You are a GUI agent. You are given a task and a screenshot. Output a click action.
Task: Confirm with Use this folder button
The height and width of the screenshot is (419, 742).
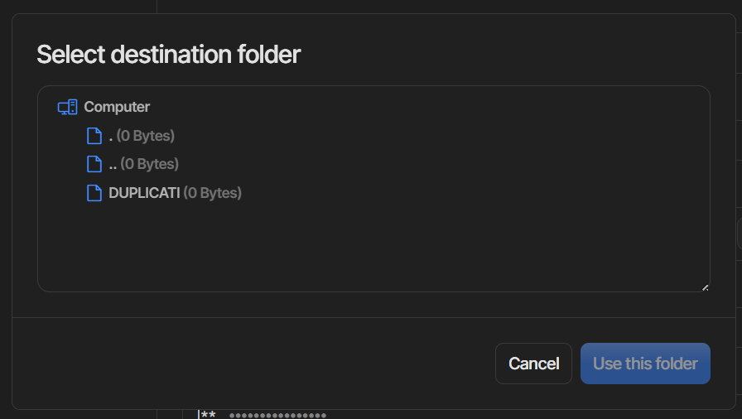pos(645,364)
